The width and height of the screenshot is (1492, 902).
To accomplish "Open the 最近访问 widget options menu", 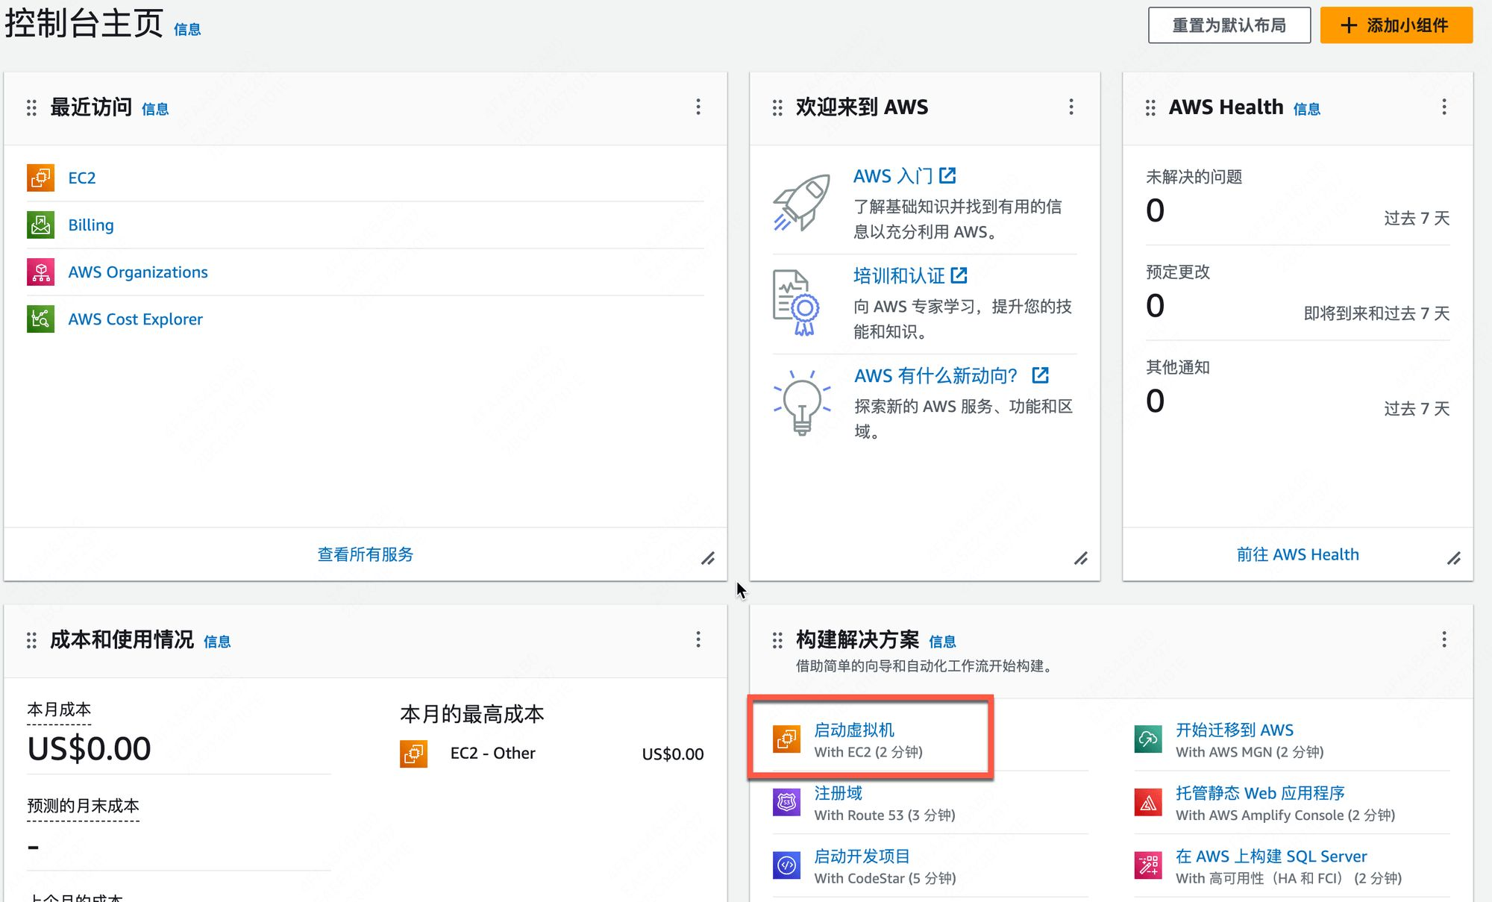I will tap(698, 107).
